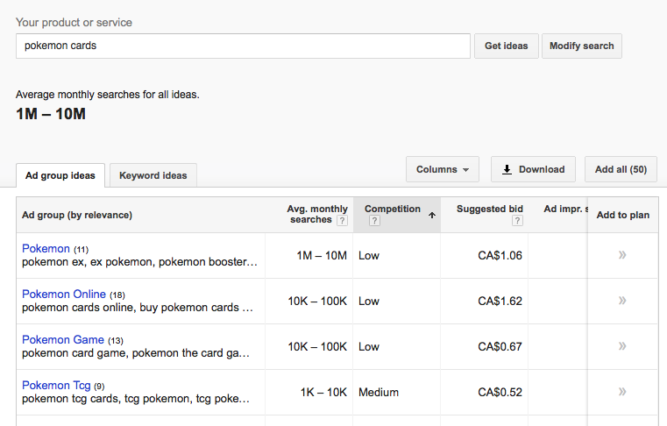This screenshot has width=667, height=426.
Task: Select the Ad group ideas tab
Action: tap(60, 175)
